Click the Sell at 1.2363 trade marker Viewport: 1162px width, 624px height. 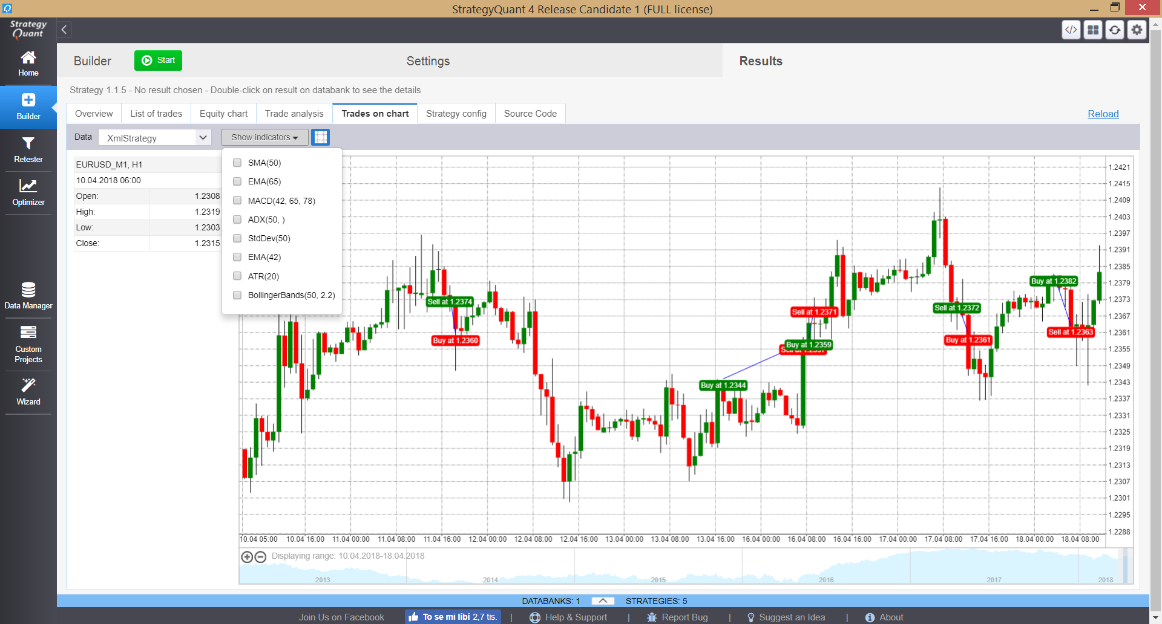pyautogui.click(x=1071, y=332)
